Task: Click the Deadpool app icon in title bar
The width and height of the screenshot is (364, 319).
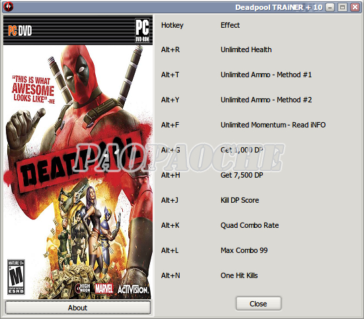Action: point(9,7)
